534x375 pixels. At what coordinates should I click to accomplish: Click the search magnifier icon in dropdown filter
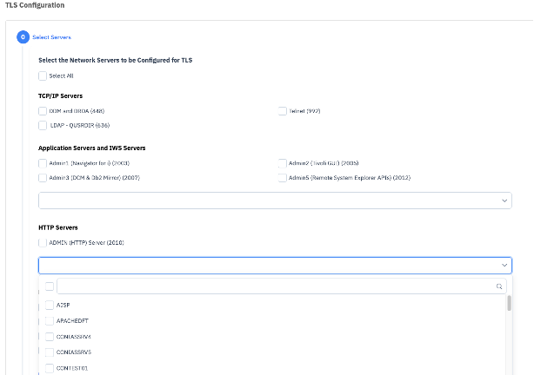[499, 286]
